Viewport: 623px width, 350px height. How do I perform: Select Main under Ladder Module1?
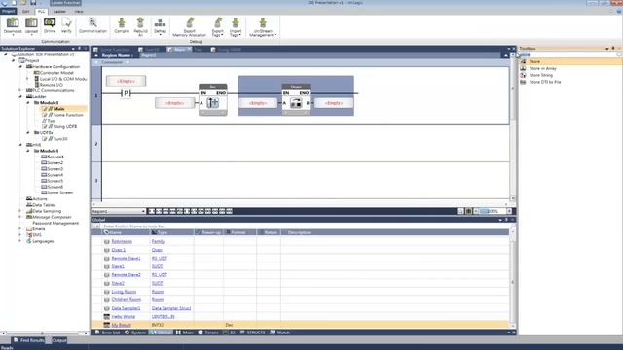click(x=58, y=109)
